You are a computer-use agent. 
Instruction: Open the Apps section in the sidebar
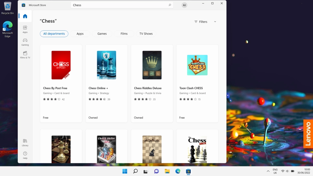tap(25, 29)
